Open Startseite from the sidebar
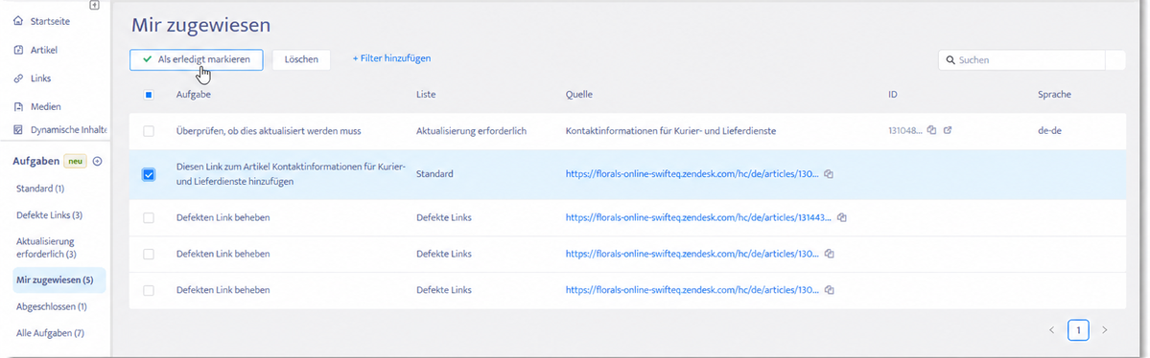This screenshot has width=1150, height=358. pos(50,21)
